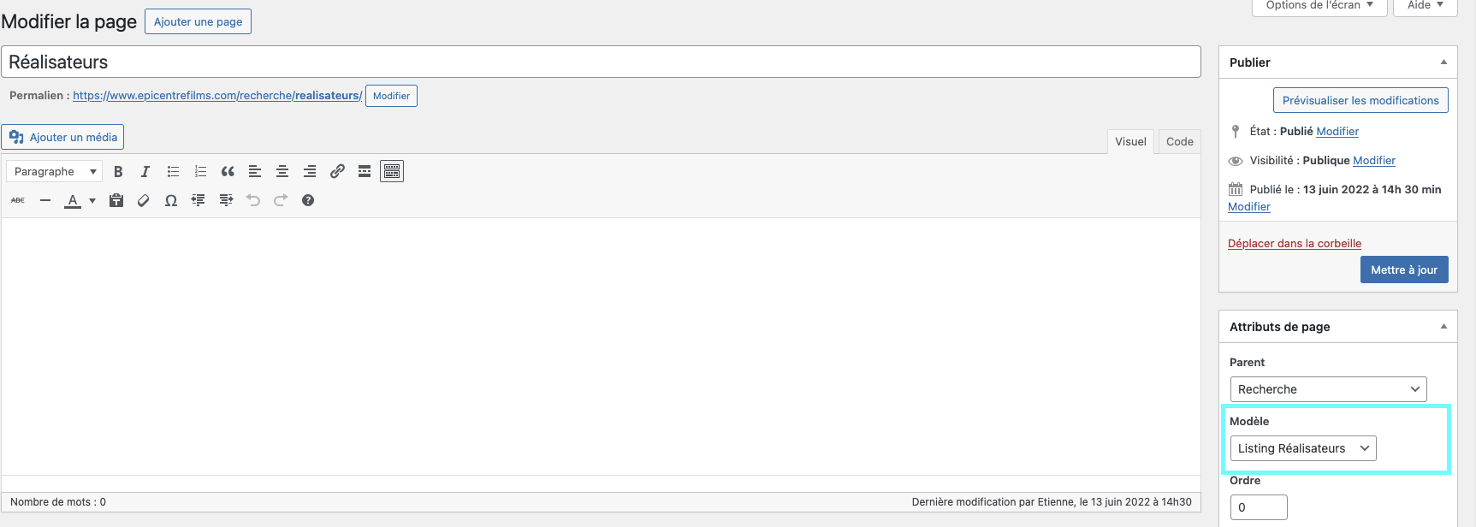Viewport: 1476px width, 527px height.
Task: Collapse the Attributs de page panel
Action: [1443, 327]
